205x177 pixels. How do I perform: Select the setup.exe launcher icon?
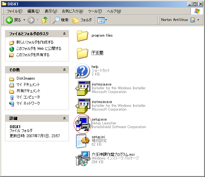click(83, 123)
